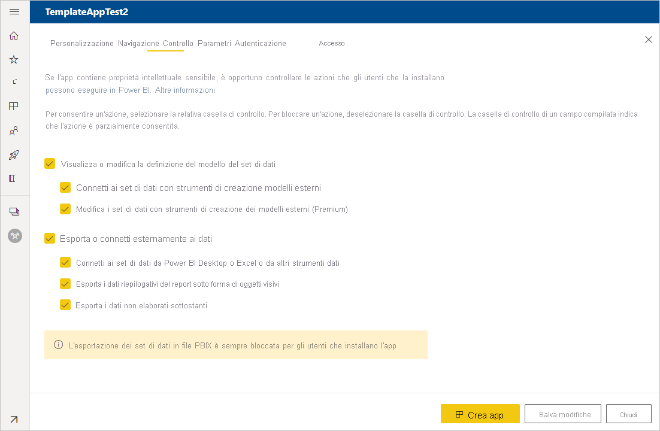This screenshot has width=660, height=431.
Task: Open Workspaces icon in sidebar
Action: [x=14, y=211]
